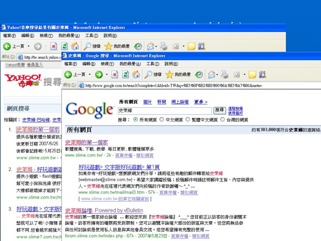Refresh the Yahoo search results page
Image resolution: width=321 pixels, height=241 pixels.
[x=64, y=46]
